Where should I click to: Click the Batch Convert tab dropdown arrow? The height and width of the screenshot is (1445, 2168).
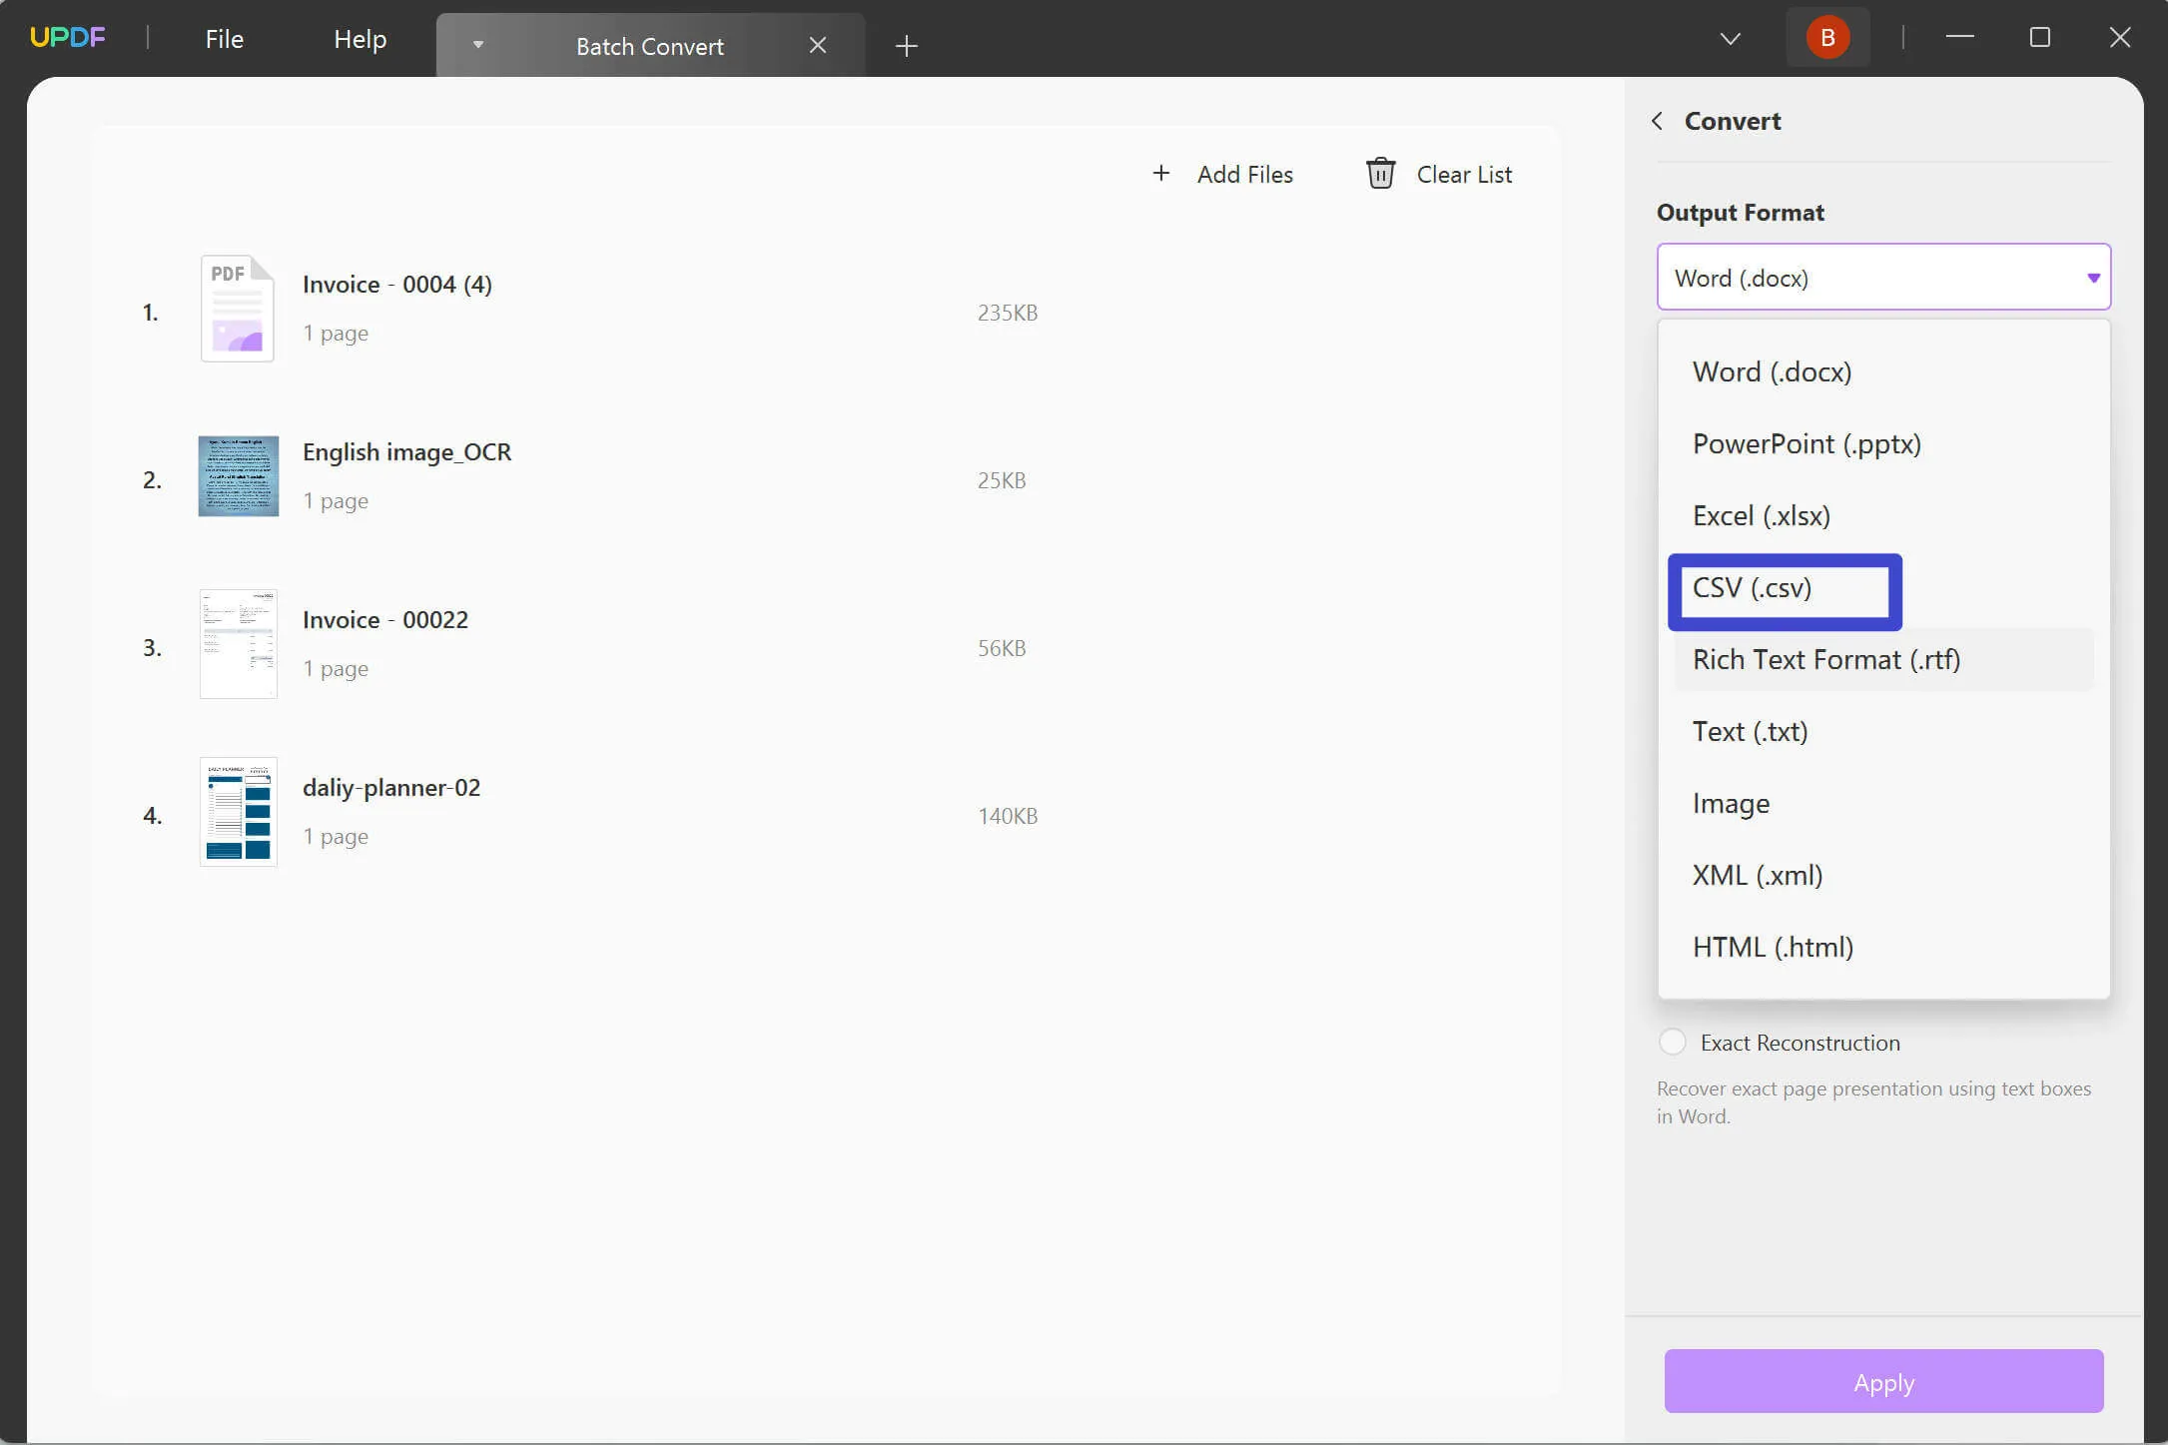coord(475,44)
